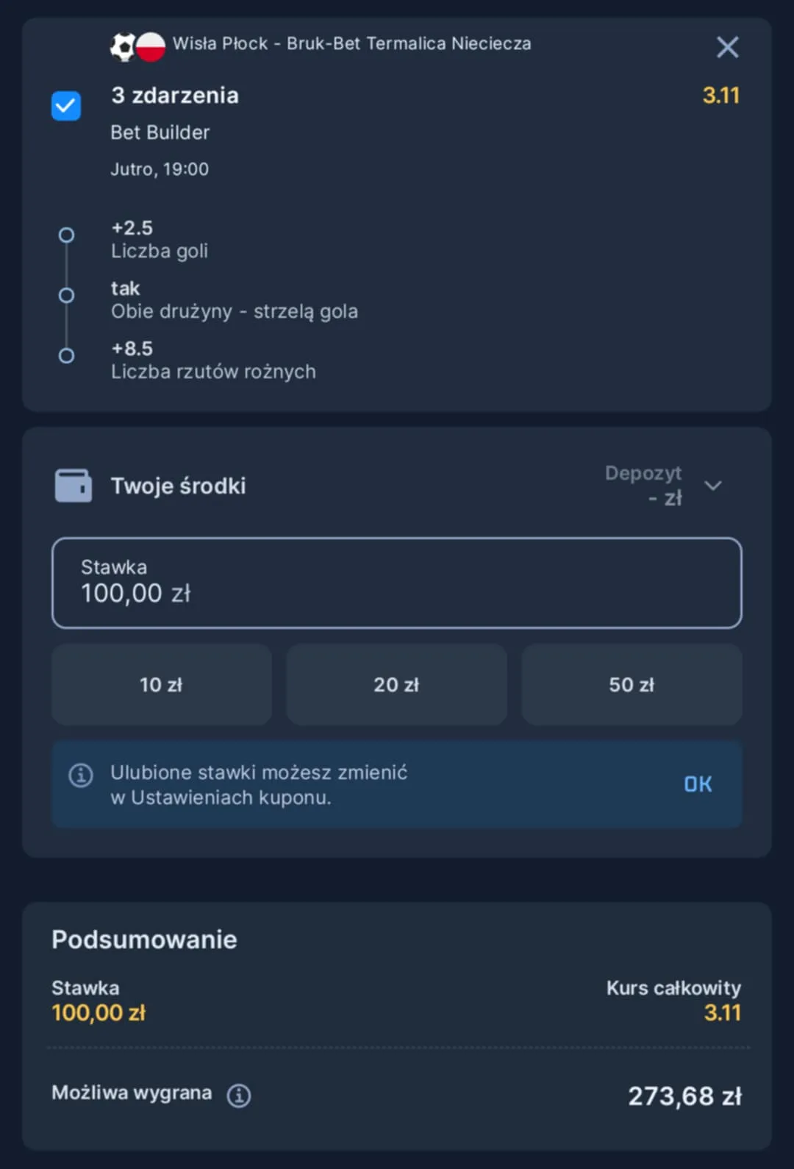Expand the Depozyt chevron dropdown
This screenshot has height=1169, width=794.
click(713, 486)
